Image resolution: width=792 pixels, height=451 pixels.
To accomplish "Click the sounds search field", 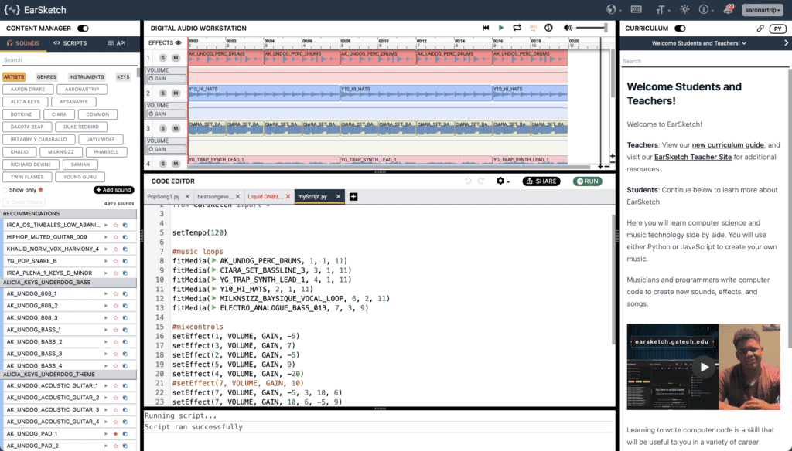I will point(70,60).
